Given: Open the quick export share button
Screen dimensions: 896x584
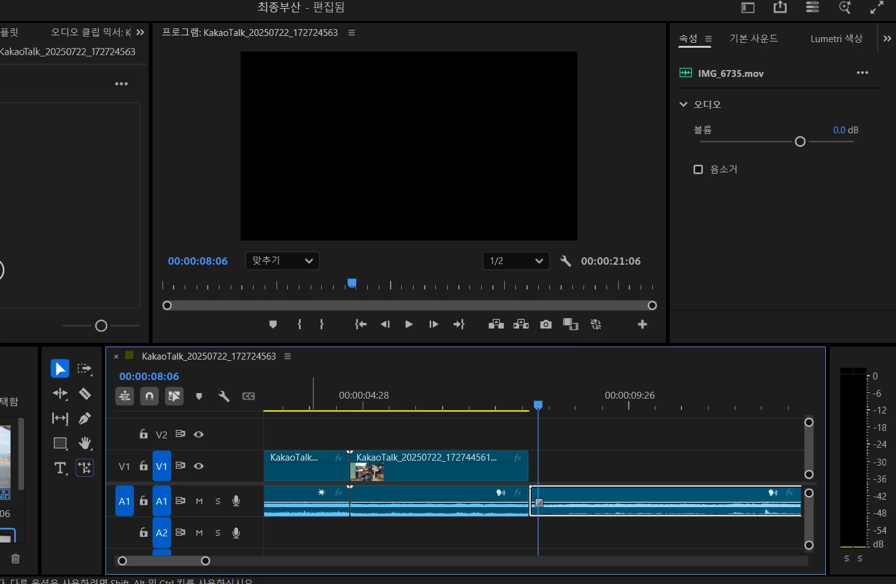Looking at the screenshot, I should 780,7.
